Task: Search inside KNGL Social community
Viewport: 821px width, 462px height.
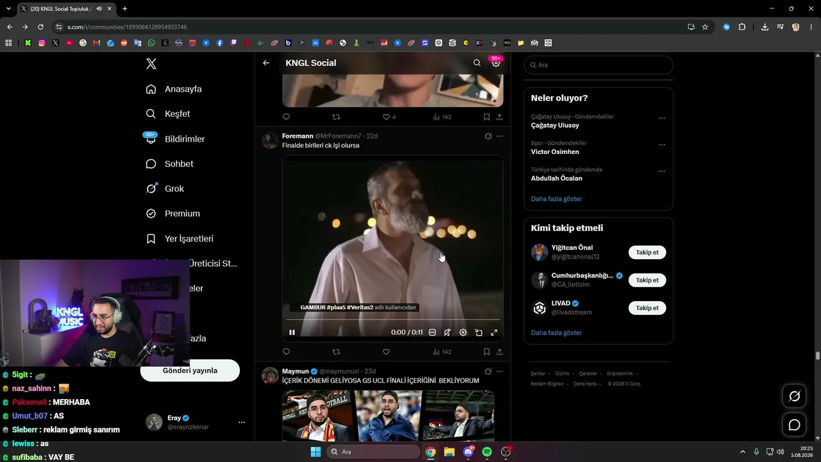Action: 477,63
